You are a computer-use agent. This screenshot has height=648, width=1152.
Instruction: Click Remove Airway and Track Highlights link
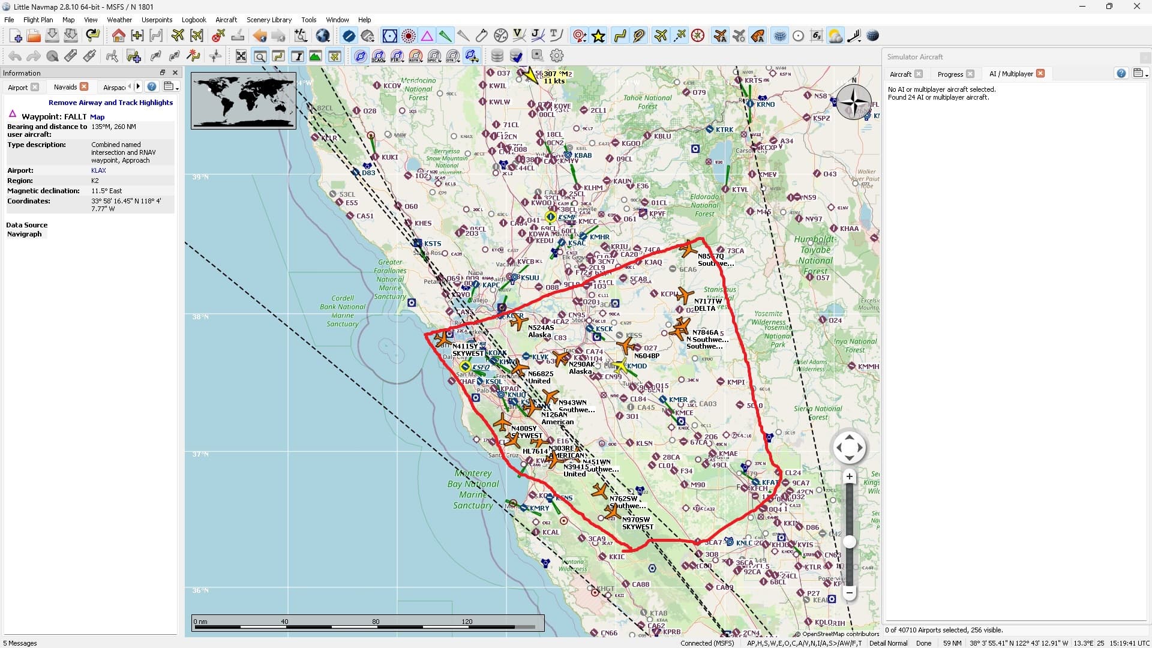point(110,103)
